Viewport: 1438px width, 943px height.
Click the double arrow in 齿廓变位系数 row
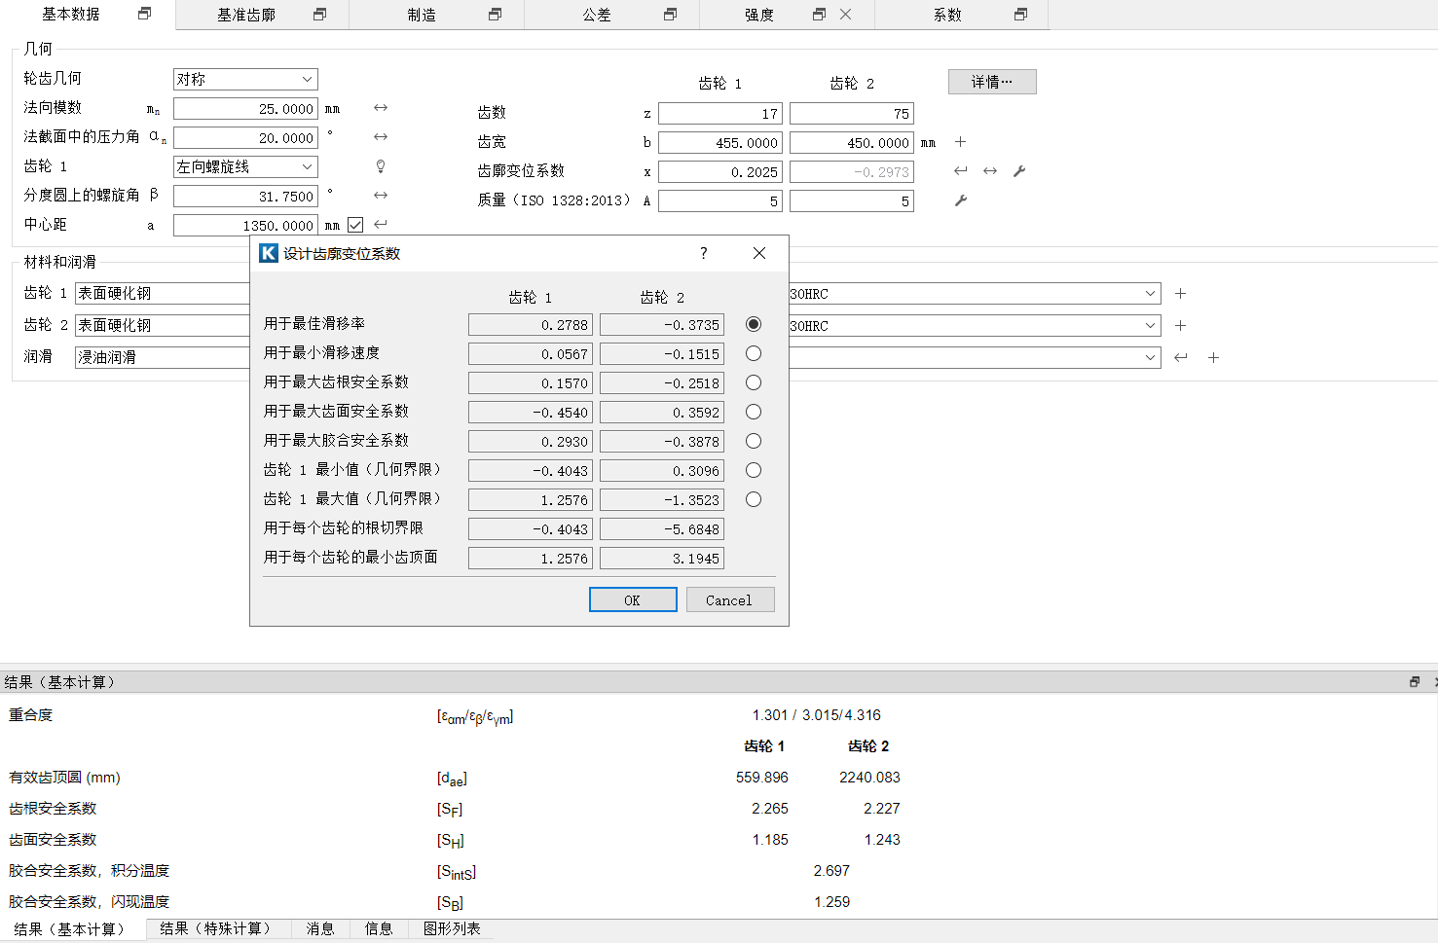[x=990, y=171]
